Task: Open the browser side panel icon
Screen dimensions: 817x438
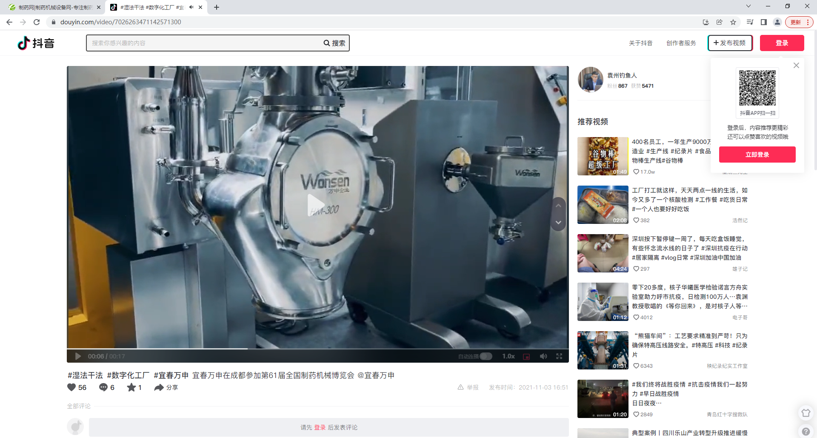Action: coord(763,22)
